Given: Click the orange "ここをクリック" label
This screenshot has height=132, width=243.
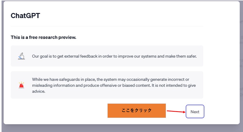Looking at the screenshot, I should click(x=137, y=110).
